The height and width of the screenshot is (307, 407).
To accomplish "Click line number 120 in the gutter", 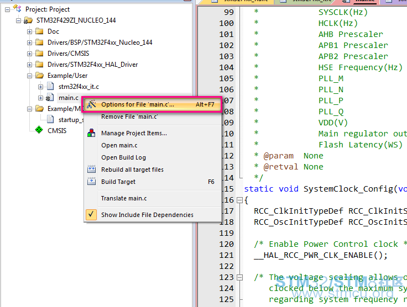I will 227,244.
